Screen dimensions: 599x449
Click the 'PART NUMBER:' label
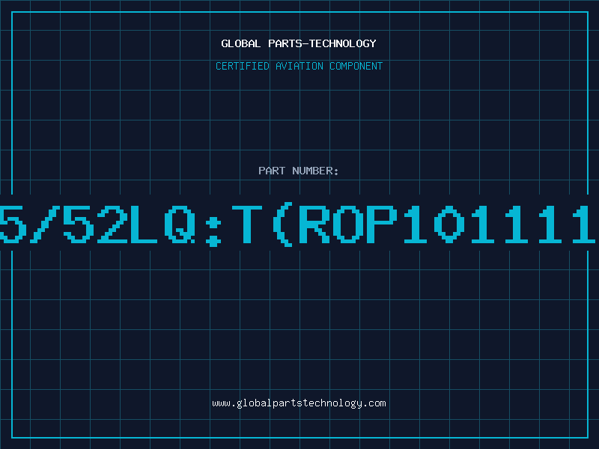[x=299, y=171]
